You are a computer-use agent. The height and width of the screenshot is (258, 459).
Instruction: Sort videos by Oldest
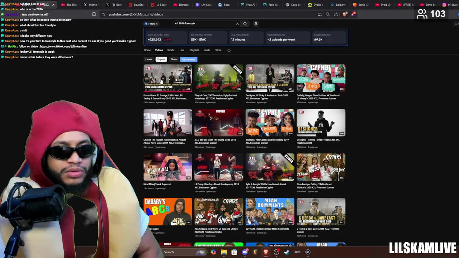tap(174, 59)
